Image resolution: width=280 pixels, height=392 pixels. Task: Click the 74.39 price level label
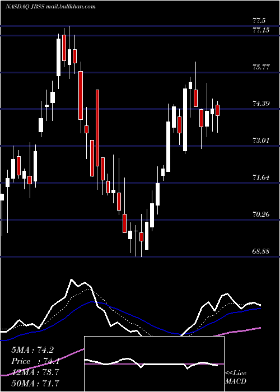[261, 103]
